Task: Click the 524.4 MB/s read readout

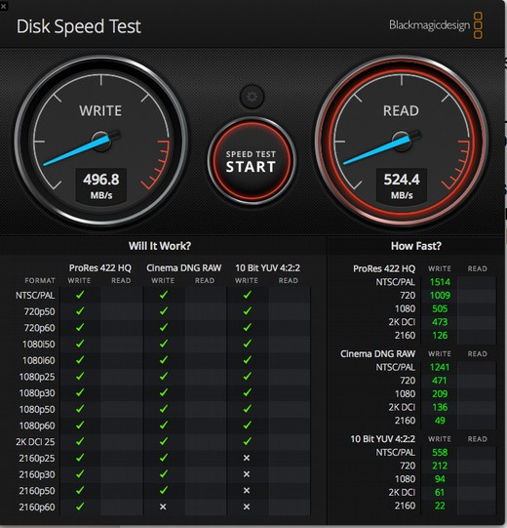Action: [402, 185]
